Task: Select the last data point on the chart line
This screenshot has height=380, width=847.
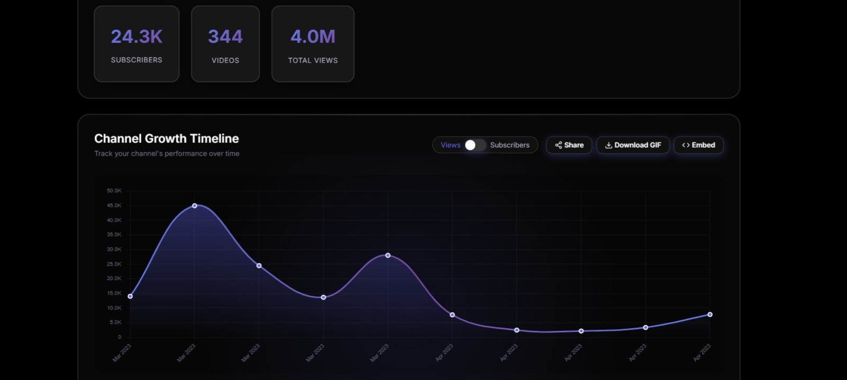Action: 710,314
